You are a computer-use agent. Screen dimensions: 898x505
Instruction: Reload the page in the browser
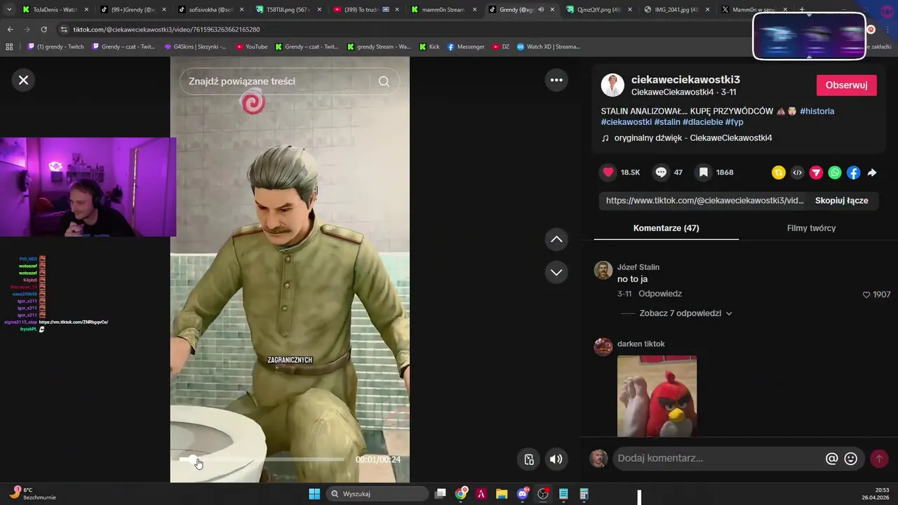[x=43, y=29]
